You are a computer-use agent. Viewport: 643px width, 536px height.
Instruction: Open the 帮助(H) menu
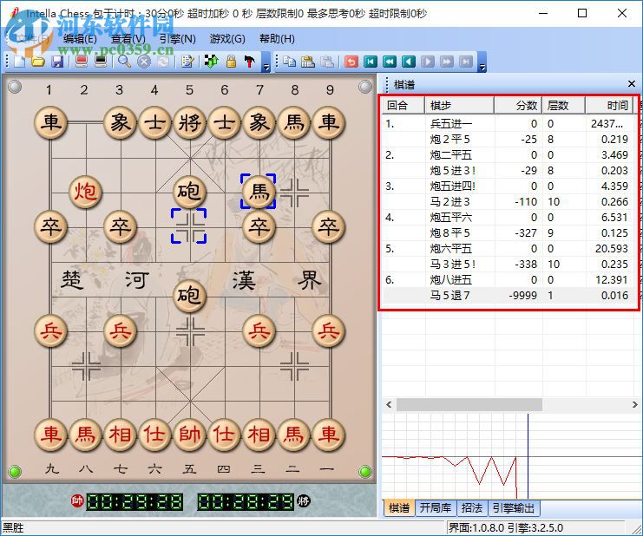point(277,39)
